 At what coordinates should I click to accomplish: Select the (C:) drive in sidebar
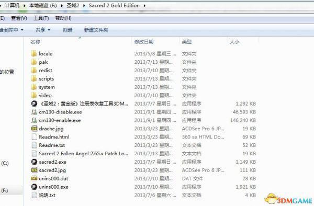[x=5, y=163]
